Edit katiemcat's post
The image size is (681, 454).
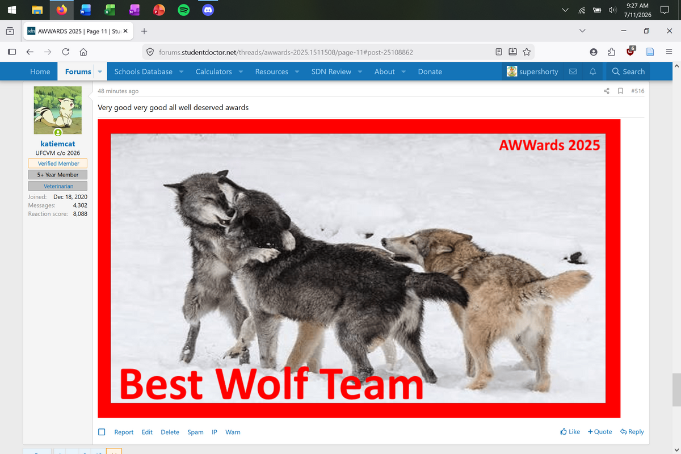click(x=147, y=432)
